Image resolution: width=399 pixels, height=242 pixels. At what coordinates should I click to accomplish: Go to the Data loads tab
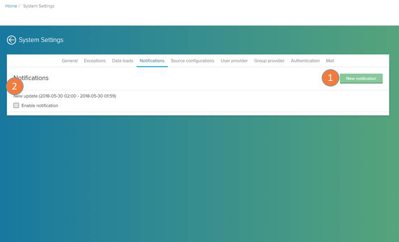[122, 61]
